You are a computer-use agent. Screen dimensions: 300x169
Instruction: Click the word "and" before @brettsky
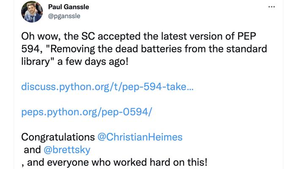[x=33, y=150]
